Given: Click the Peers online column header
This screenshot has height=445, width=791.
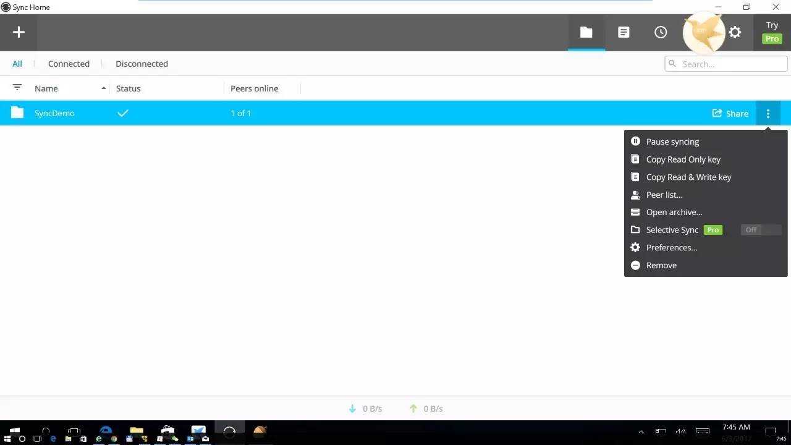Looking at the screenshot, I should click(255, 88).
